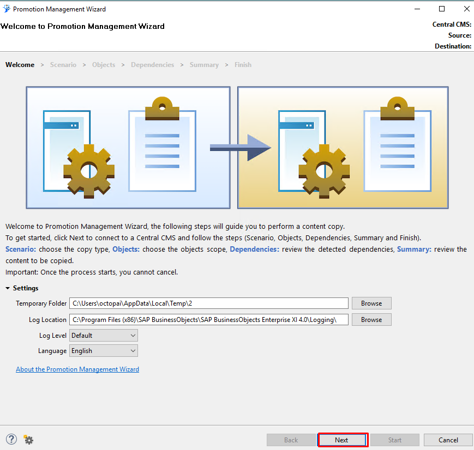Open the Language dropdown
This screenshot has width=474, height=450.
point(104,351)
